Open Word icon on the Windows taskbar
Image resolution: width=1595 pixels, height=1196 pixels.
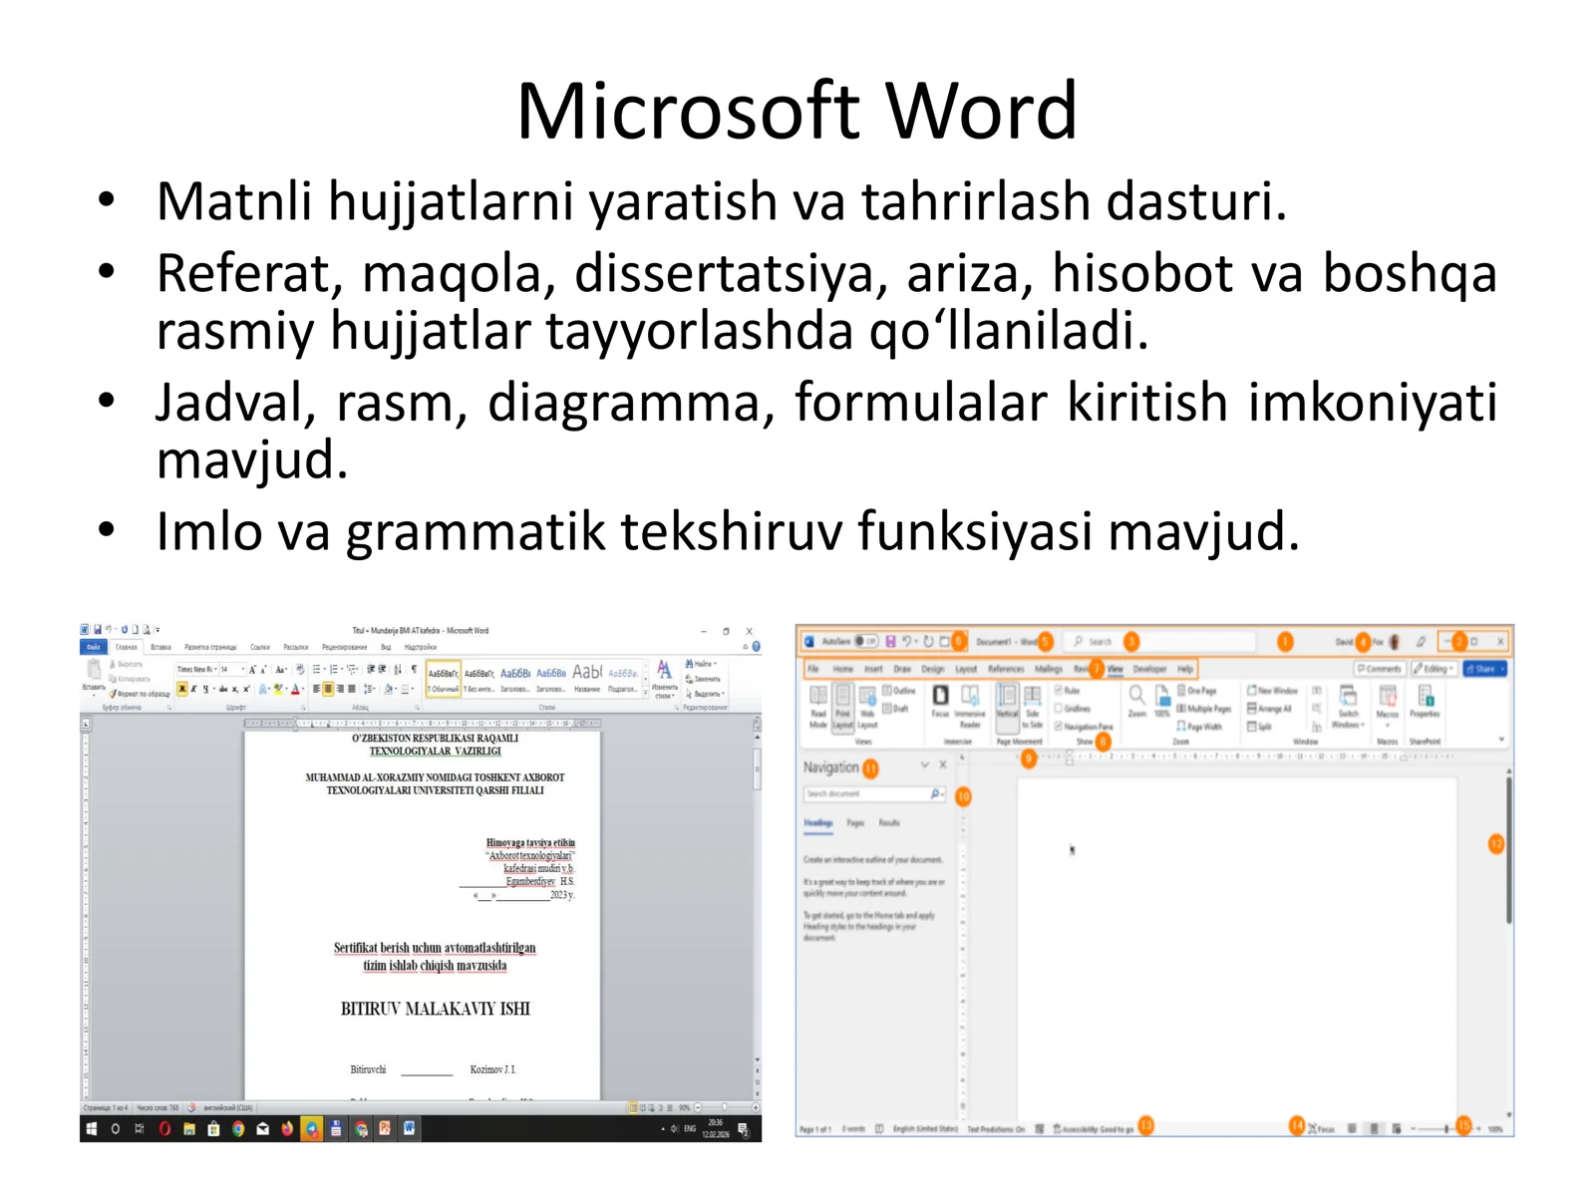point(409,1129)
